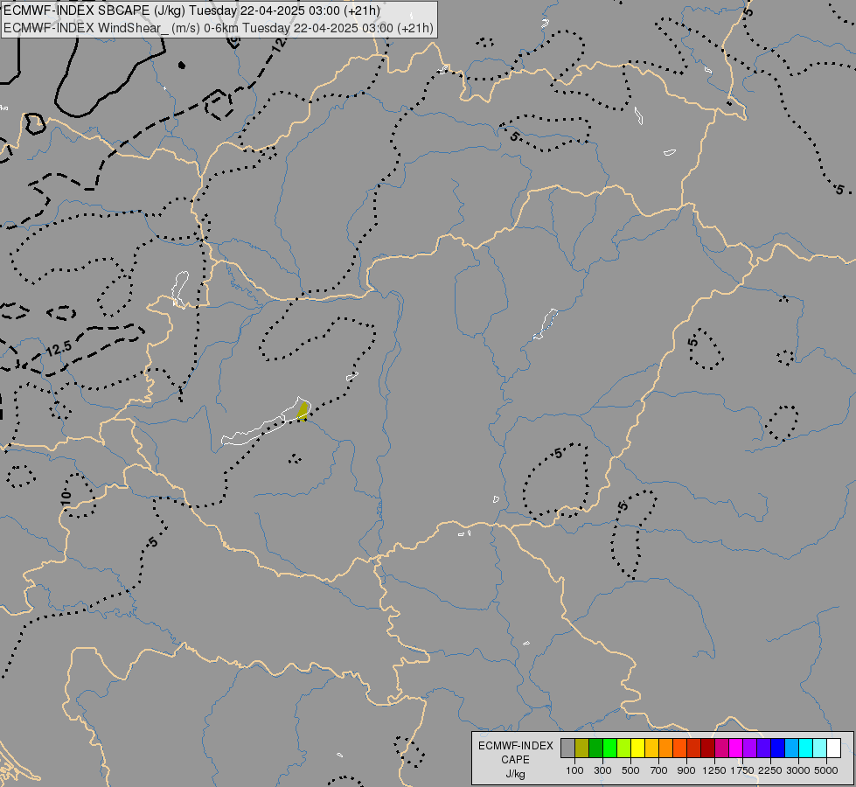This screenshot has height=787, width=856.
Task: Click the '5000' legend value label
Action: (x=826, y=770)
